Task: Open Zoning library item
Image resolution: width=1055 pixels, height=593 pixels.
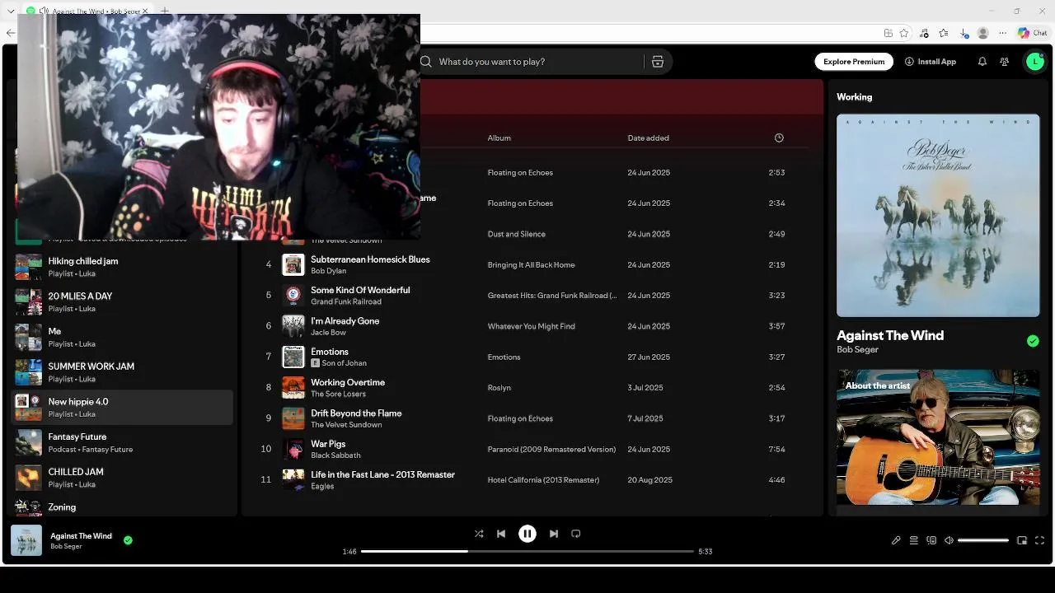Action: point(124,507)
